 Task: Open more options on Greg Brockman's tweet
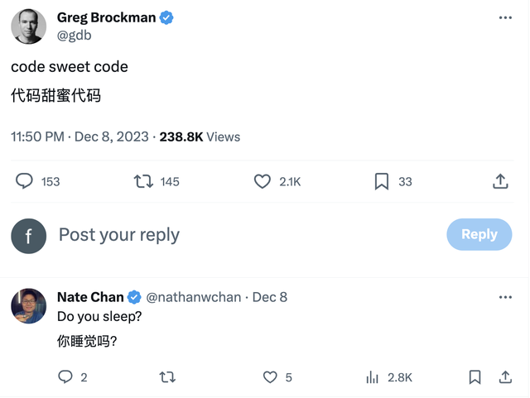[505, 17]
